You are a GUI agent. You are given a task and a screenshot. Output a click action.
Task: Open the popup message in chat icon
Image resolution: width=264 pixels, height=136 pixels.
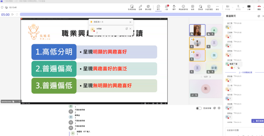pyautogui.click(x=127, y=29)
